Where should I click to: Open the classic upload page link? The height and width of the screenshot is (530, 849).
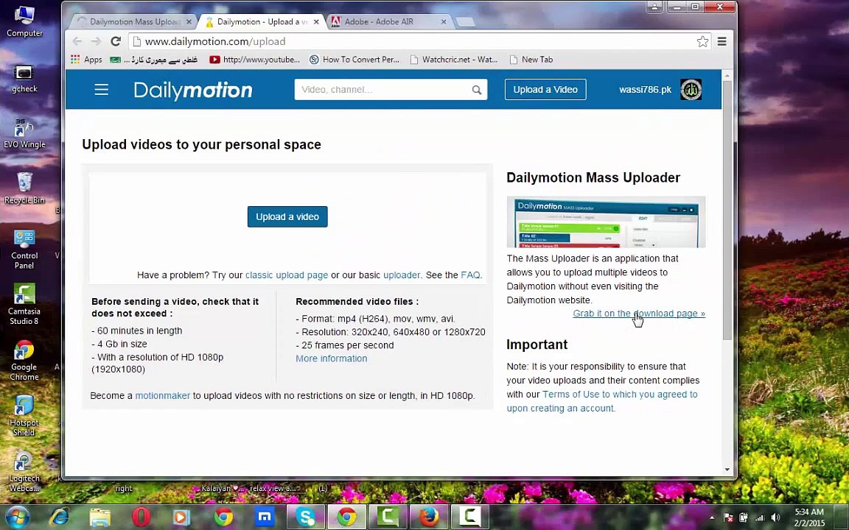pos(287,275)
